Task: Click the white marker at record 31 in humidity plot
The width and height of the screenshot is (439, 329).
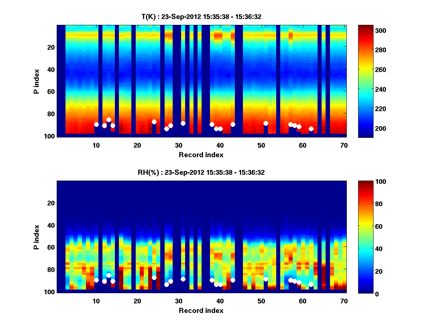Action: pyautogui.click(x=183, y=279)
